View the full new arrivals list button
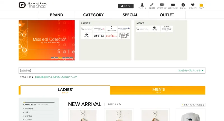The image size is (224, 121). pyautogui.click(x=193, y=105)
